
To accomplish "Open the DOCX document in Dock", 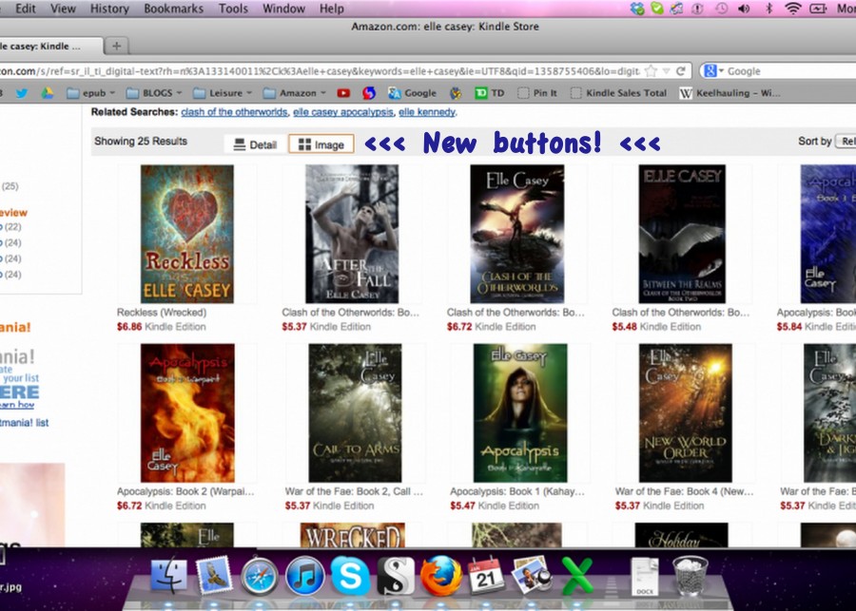I will click(645, 576).
